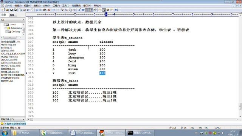The height and width of the screenshot is (136, 242).
Task: Switch to the MySQL培训日志 taskbar window
Action: point(82,133)
